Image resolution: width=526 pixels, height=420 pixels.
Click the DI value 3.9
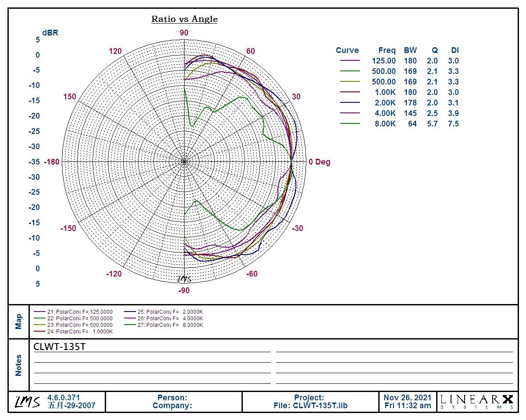(x=453, y=113)
